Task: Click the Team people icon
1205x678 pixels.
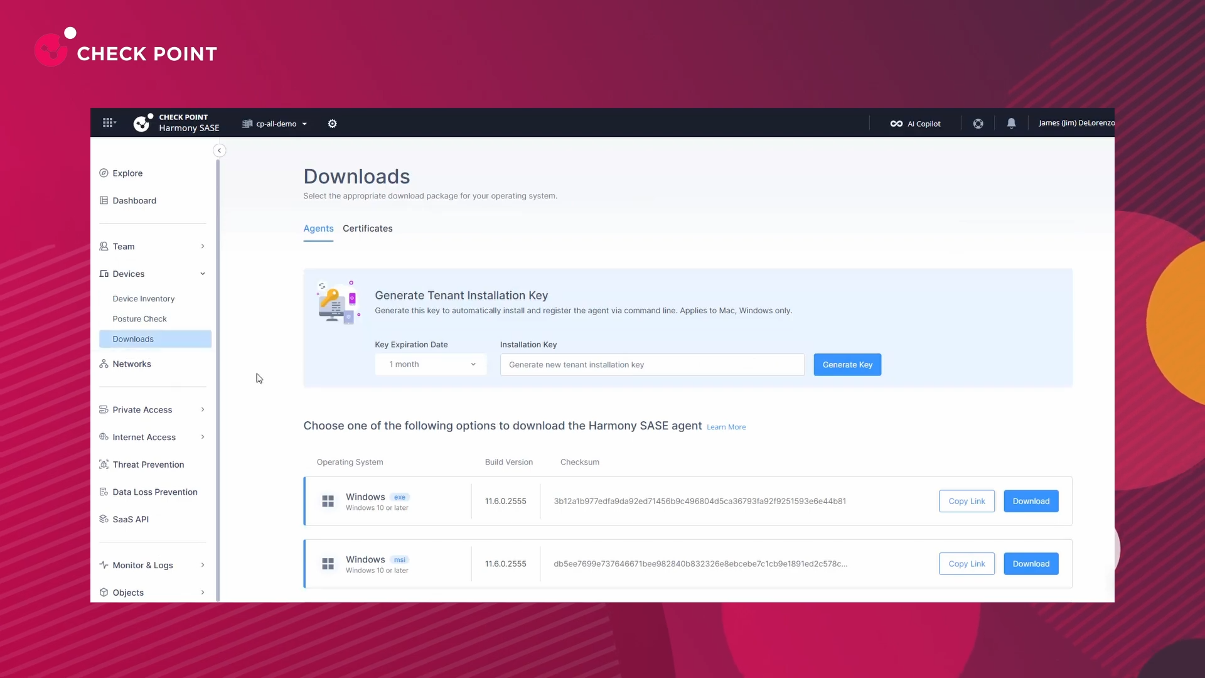Action: click(x=104, y=246)
